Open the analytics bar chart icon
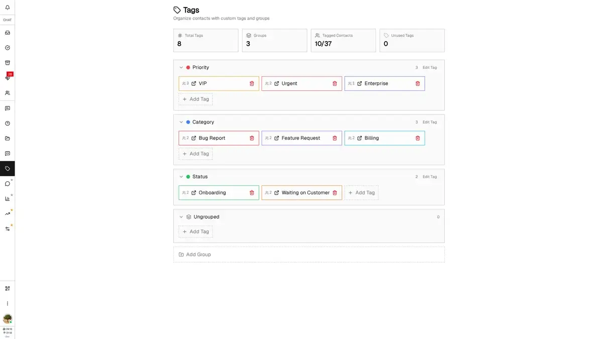This screenshot has width=603, height=339. pos(8,198)
